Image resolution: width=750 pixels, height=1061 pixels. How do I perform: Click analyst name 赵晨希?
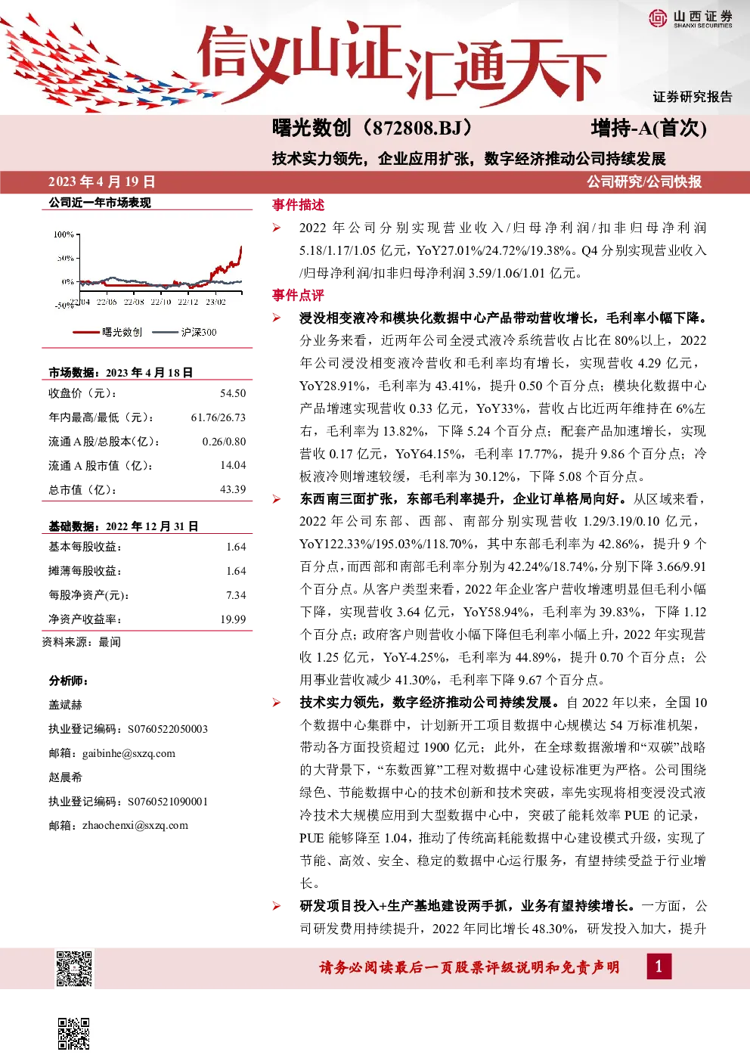65,777
